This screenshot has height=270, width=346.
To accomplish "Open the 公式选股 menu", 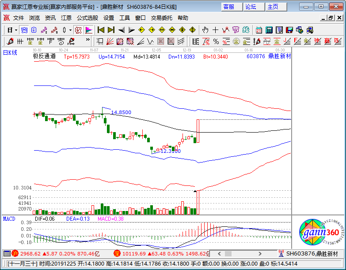I will (87, 18).
